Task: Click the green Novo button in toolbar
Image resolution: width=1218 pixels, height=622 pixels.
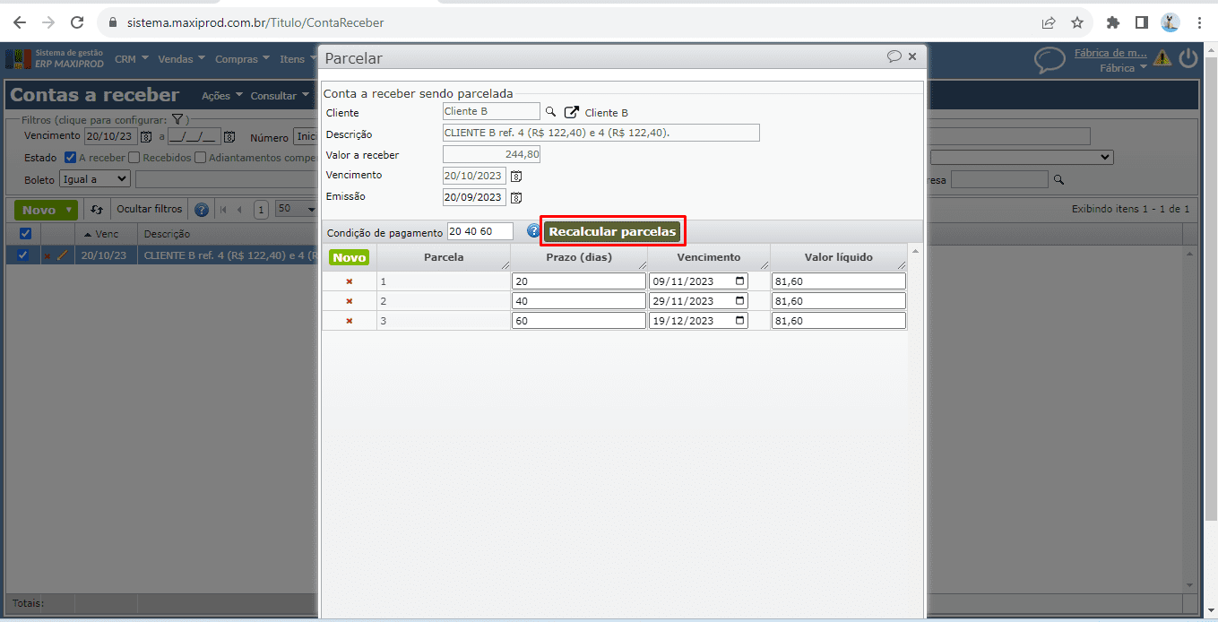Action: [45, 210]
